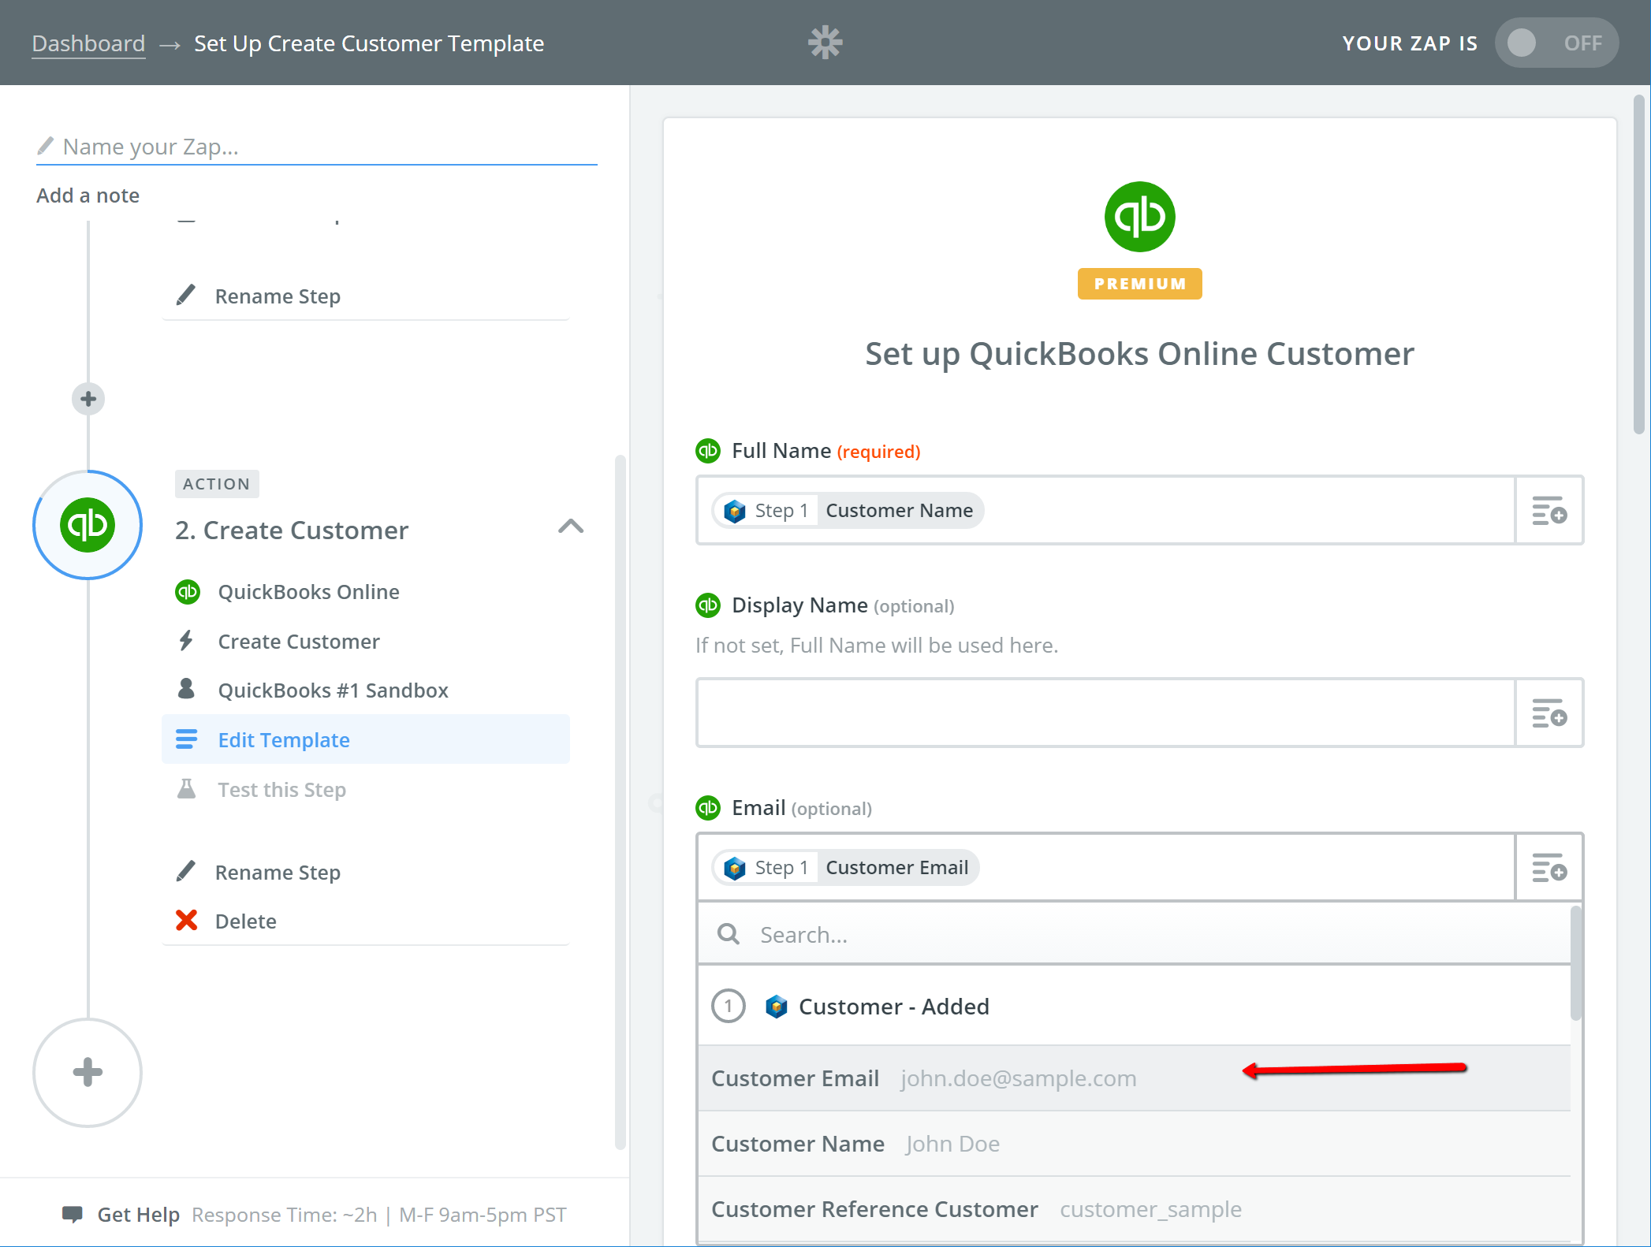Screen dimensions: 1651x1247
Task: Click Get Help link
Action: tap(138, 1215)
